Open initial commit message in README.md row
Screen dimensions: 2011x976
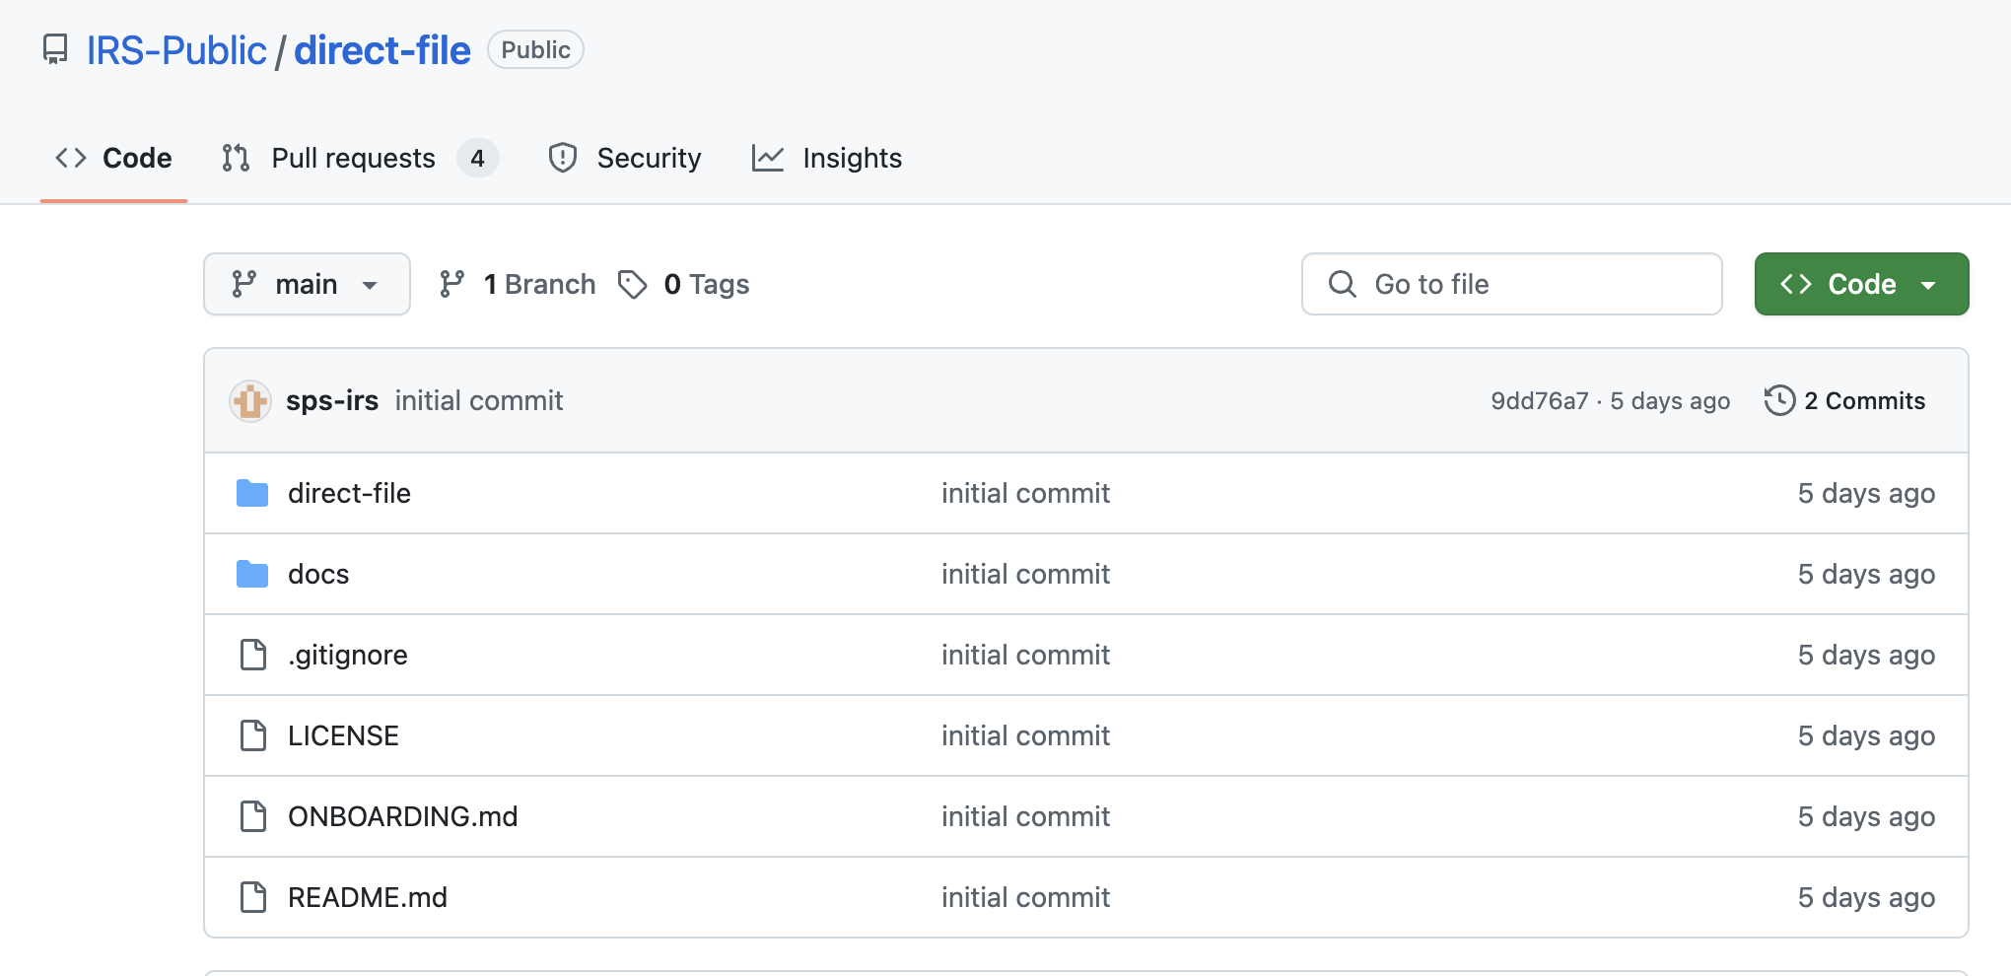[x=1025, y=897]
